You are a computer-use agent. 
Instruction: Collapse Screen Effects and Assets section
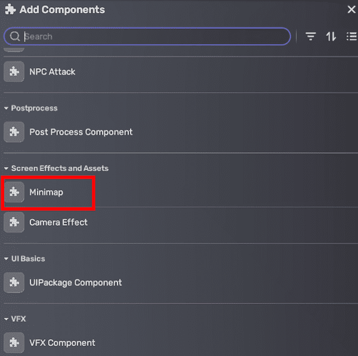(x=7, y=169)
